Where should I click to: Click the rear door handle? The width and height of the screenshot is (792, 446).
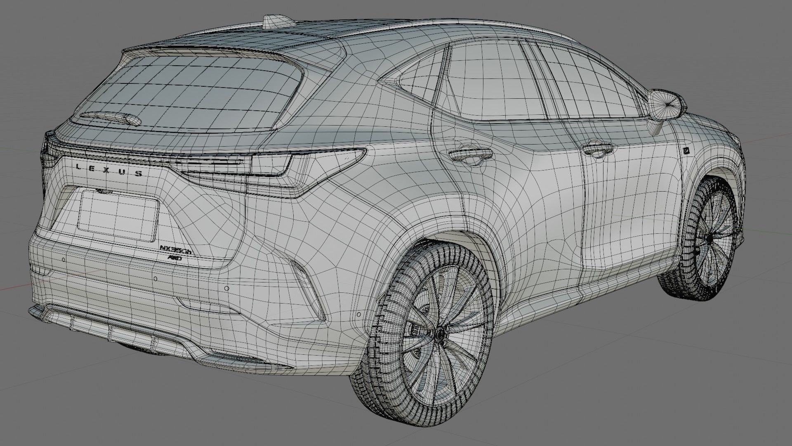470,155
